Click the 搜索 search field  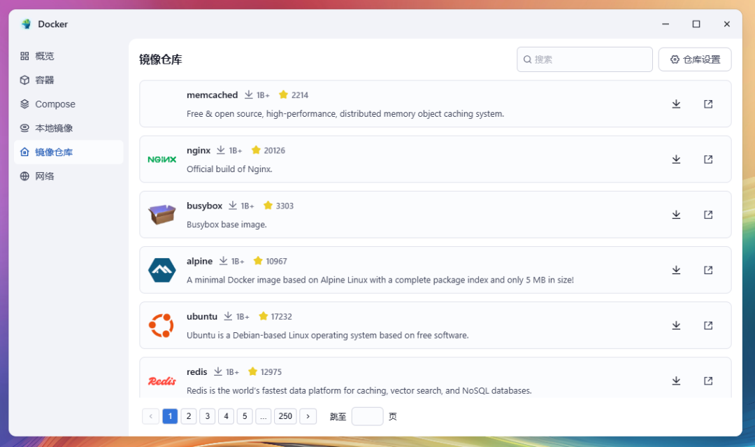coord(584,59)
